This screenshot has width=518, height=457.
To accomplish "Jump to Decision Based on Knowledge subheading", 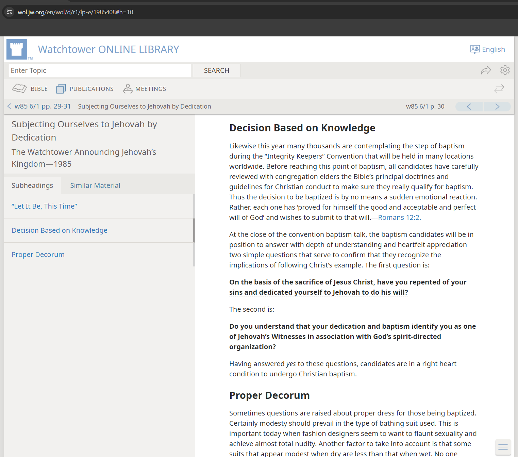I will [x=60, y=230].
